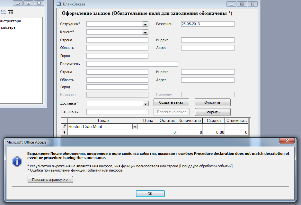
Task: Click the Создать заказ button
Action: [171, 102]
